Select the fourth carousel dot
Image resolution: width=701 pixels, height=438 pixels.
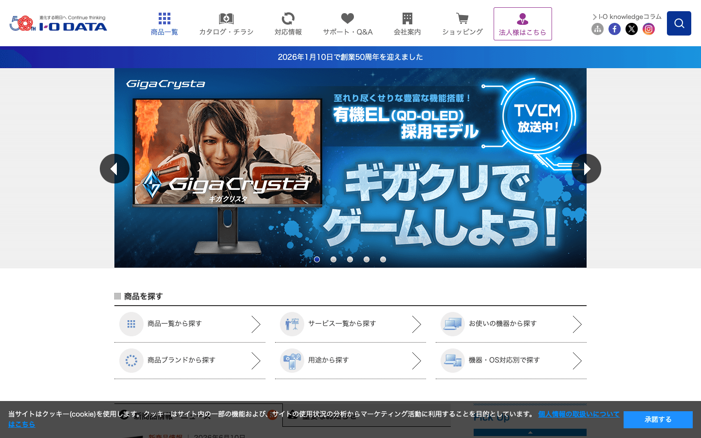pos(367,259)
